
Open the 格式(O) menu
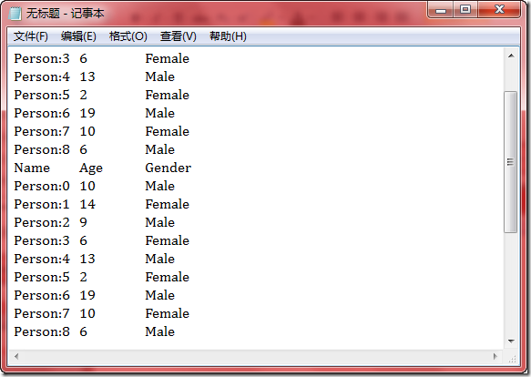(x=128, y=36)
